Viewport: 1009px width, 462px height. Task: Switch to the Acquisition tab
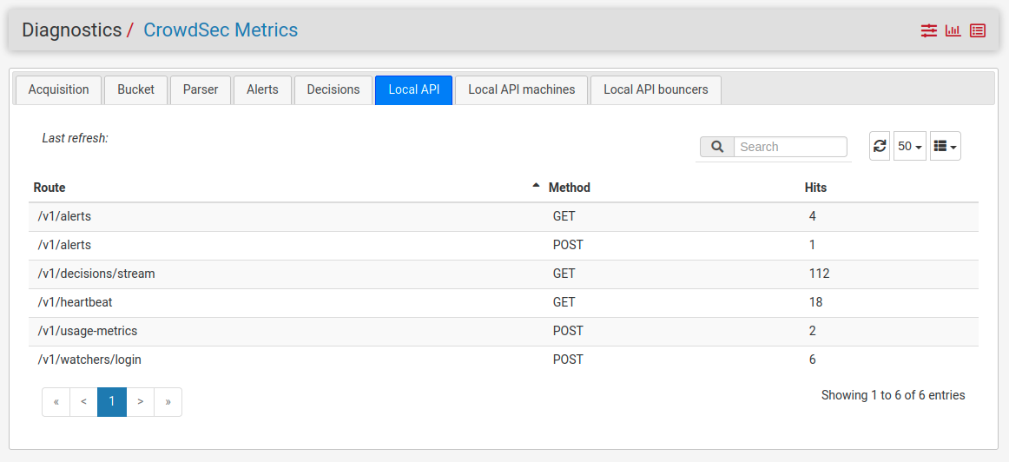58,89
